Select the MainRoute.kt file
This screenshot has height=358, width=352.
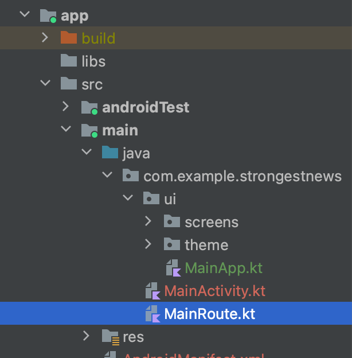click(176, 313)
